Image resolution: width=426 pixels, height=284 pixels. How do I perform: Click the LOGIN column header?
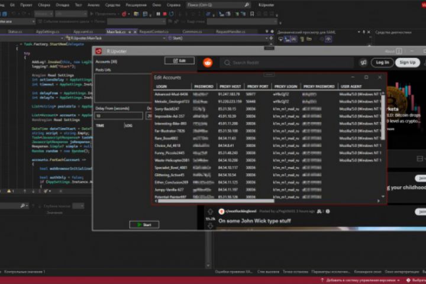[x=173, y=86]
